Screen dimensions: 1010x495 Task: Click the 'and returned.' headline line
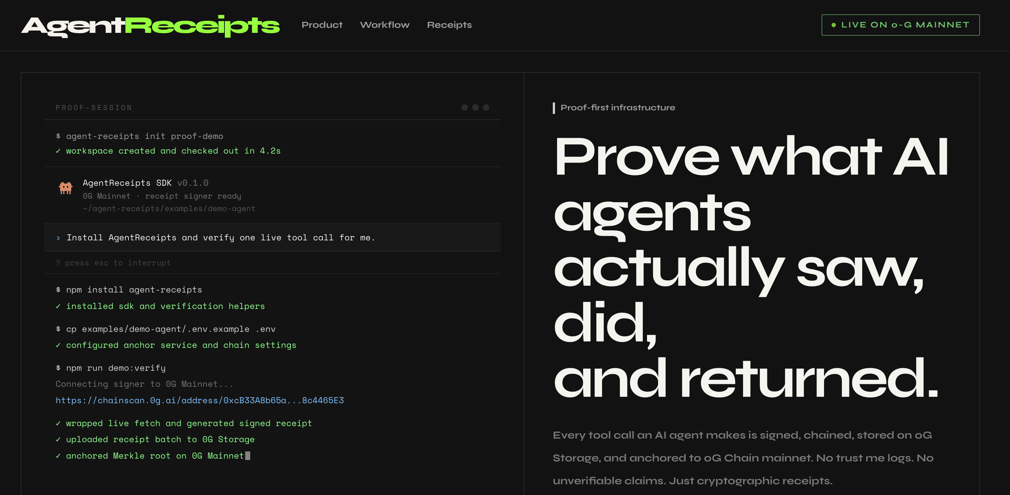746,379
